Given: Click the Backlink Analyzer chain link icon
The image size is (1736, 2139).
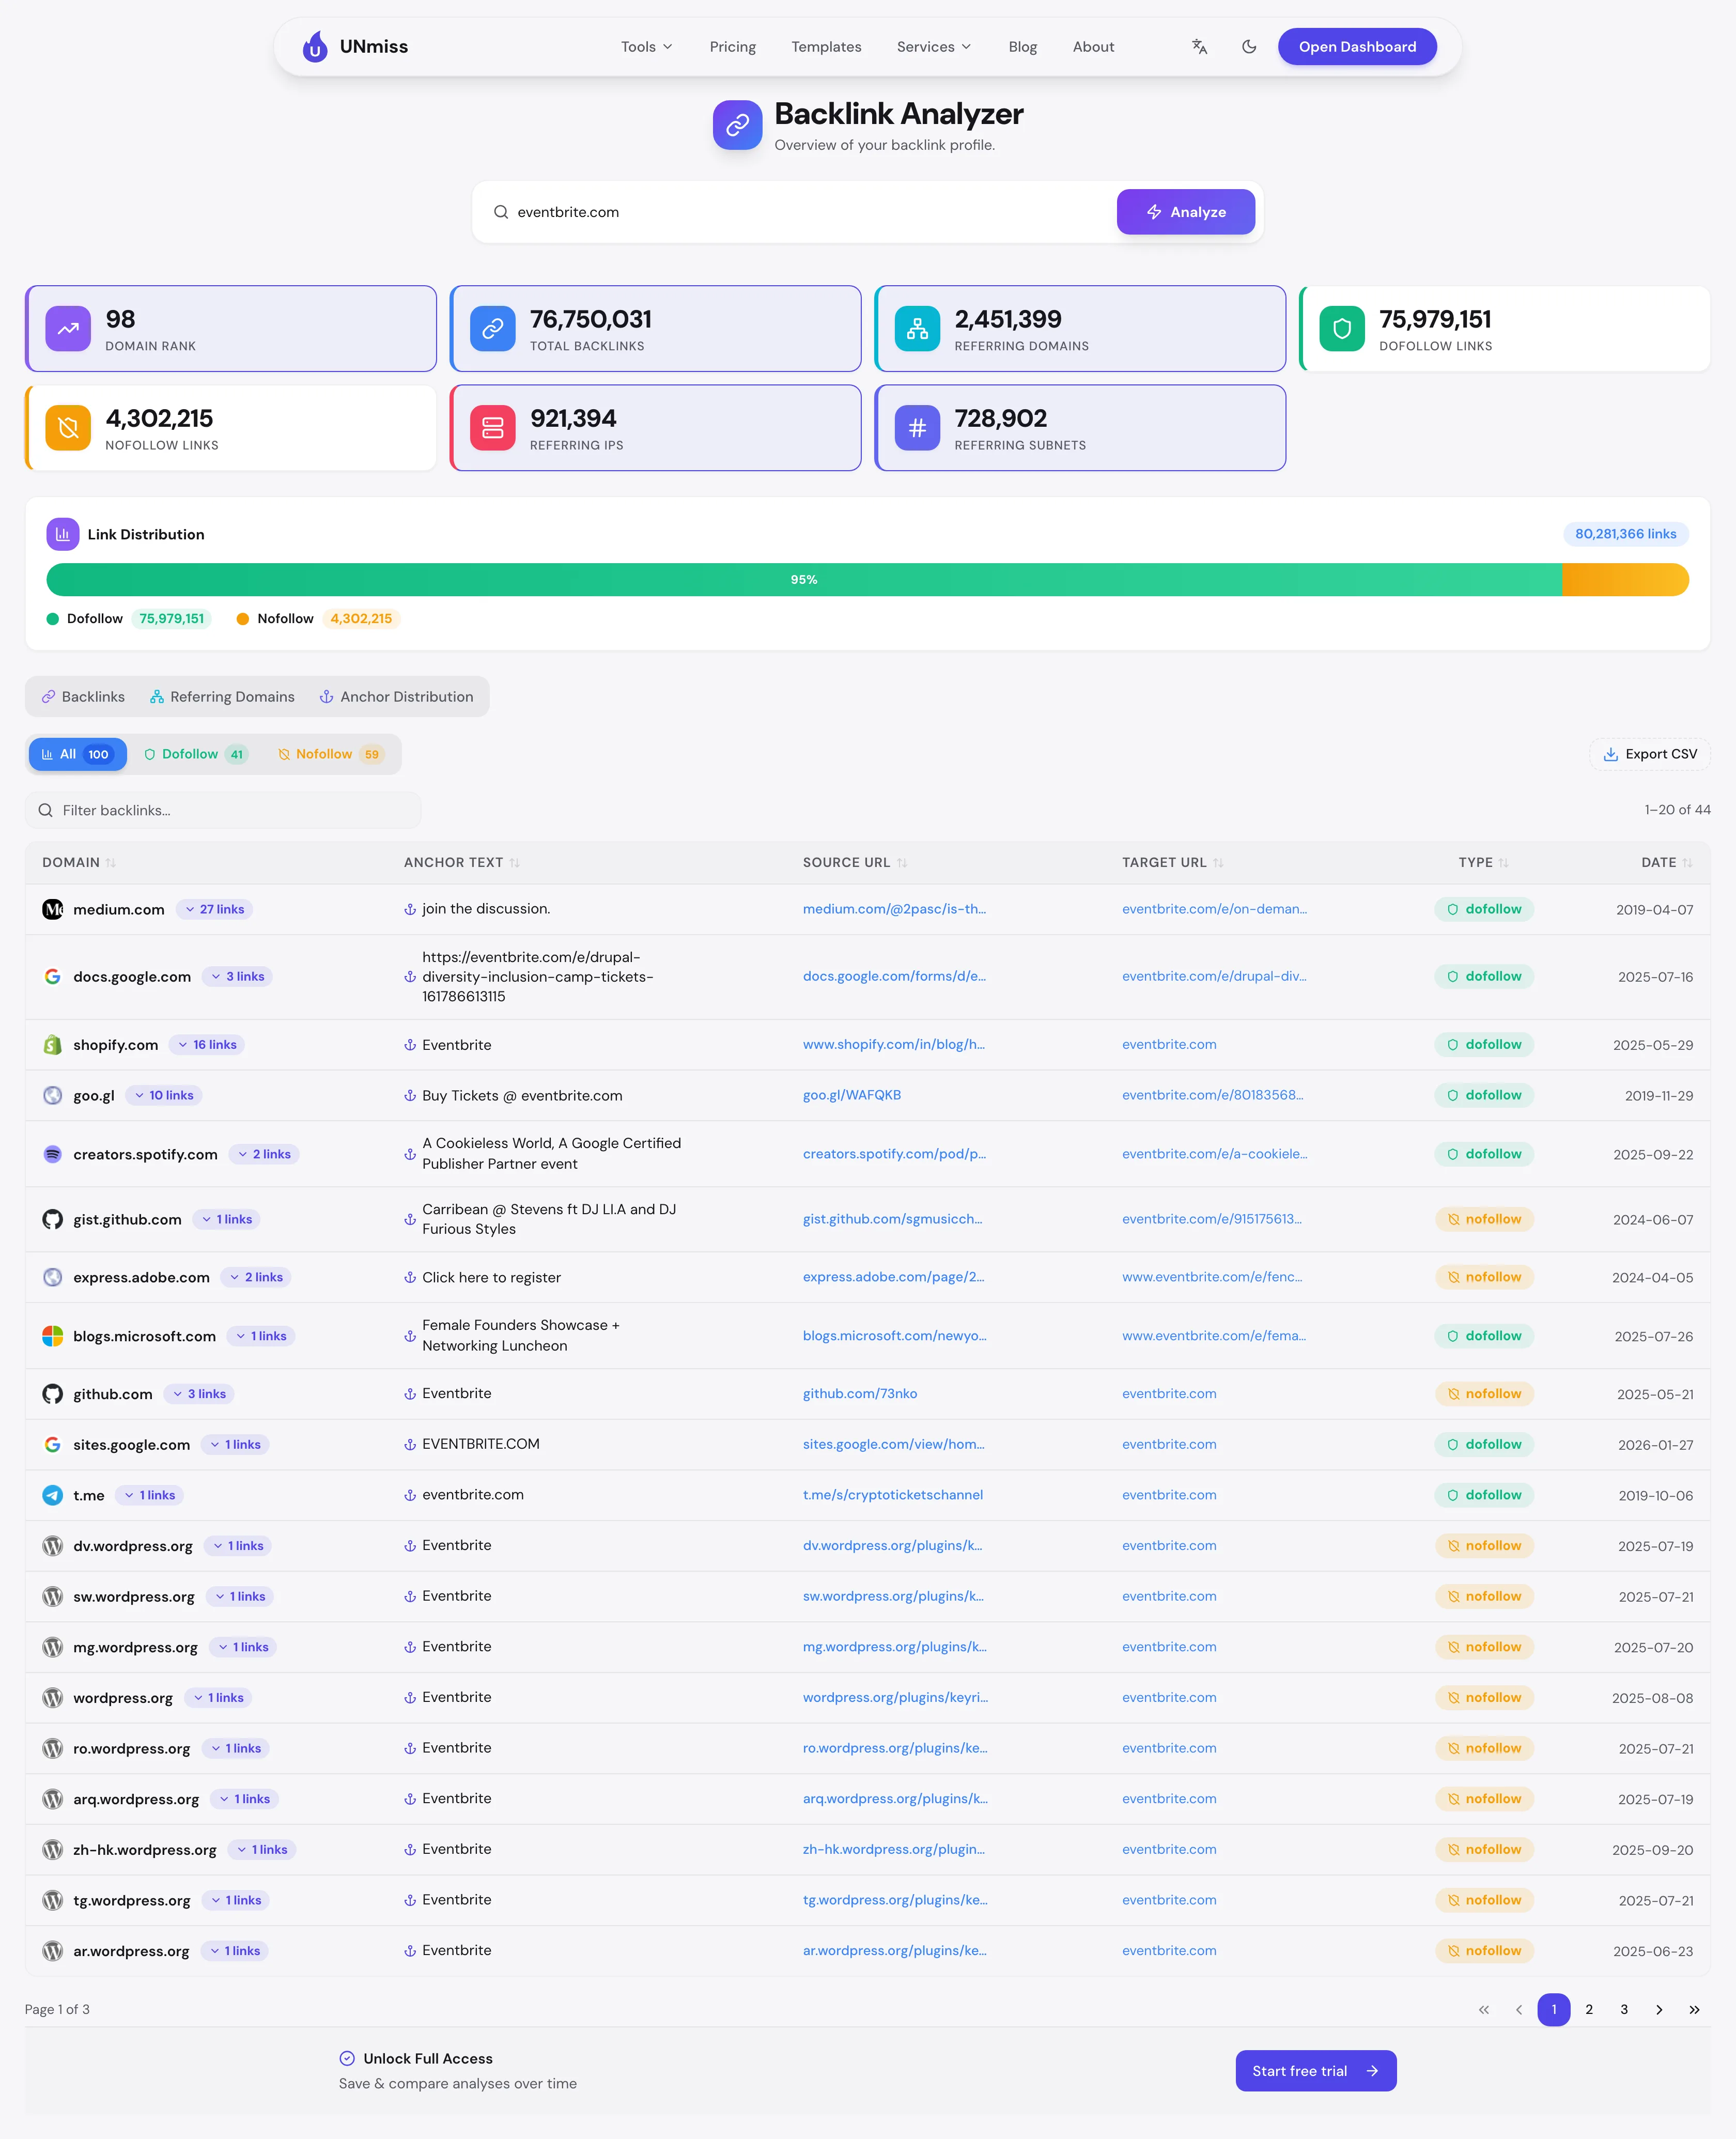Looking at the screenshot, I should coord(738,125).
